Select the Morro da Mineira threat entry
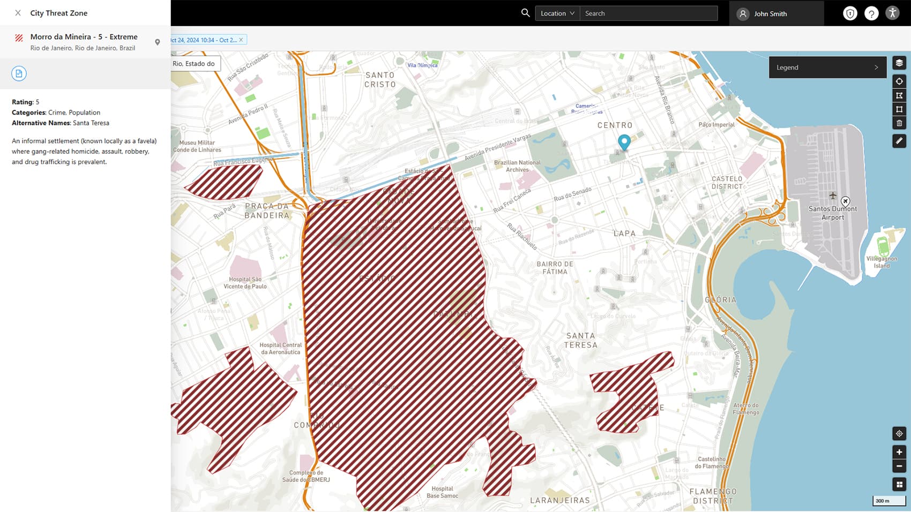The image size is (911, 512). (83, 41)
